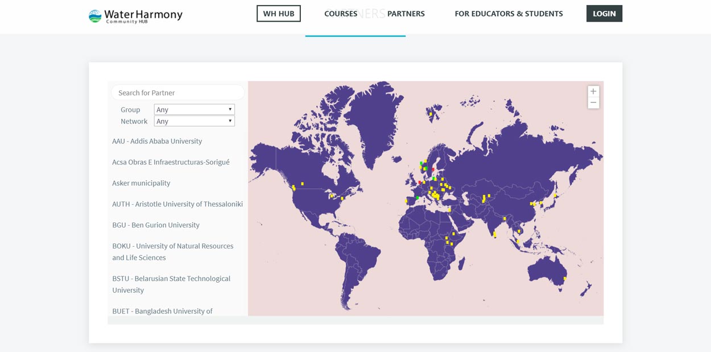The width and height of the screenshot is (711, 352).
Task: Open the Group dropdown
Action: point(194,109)
